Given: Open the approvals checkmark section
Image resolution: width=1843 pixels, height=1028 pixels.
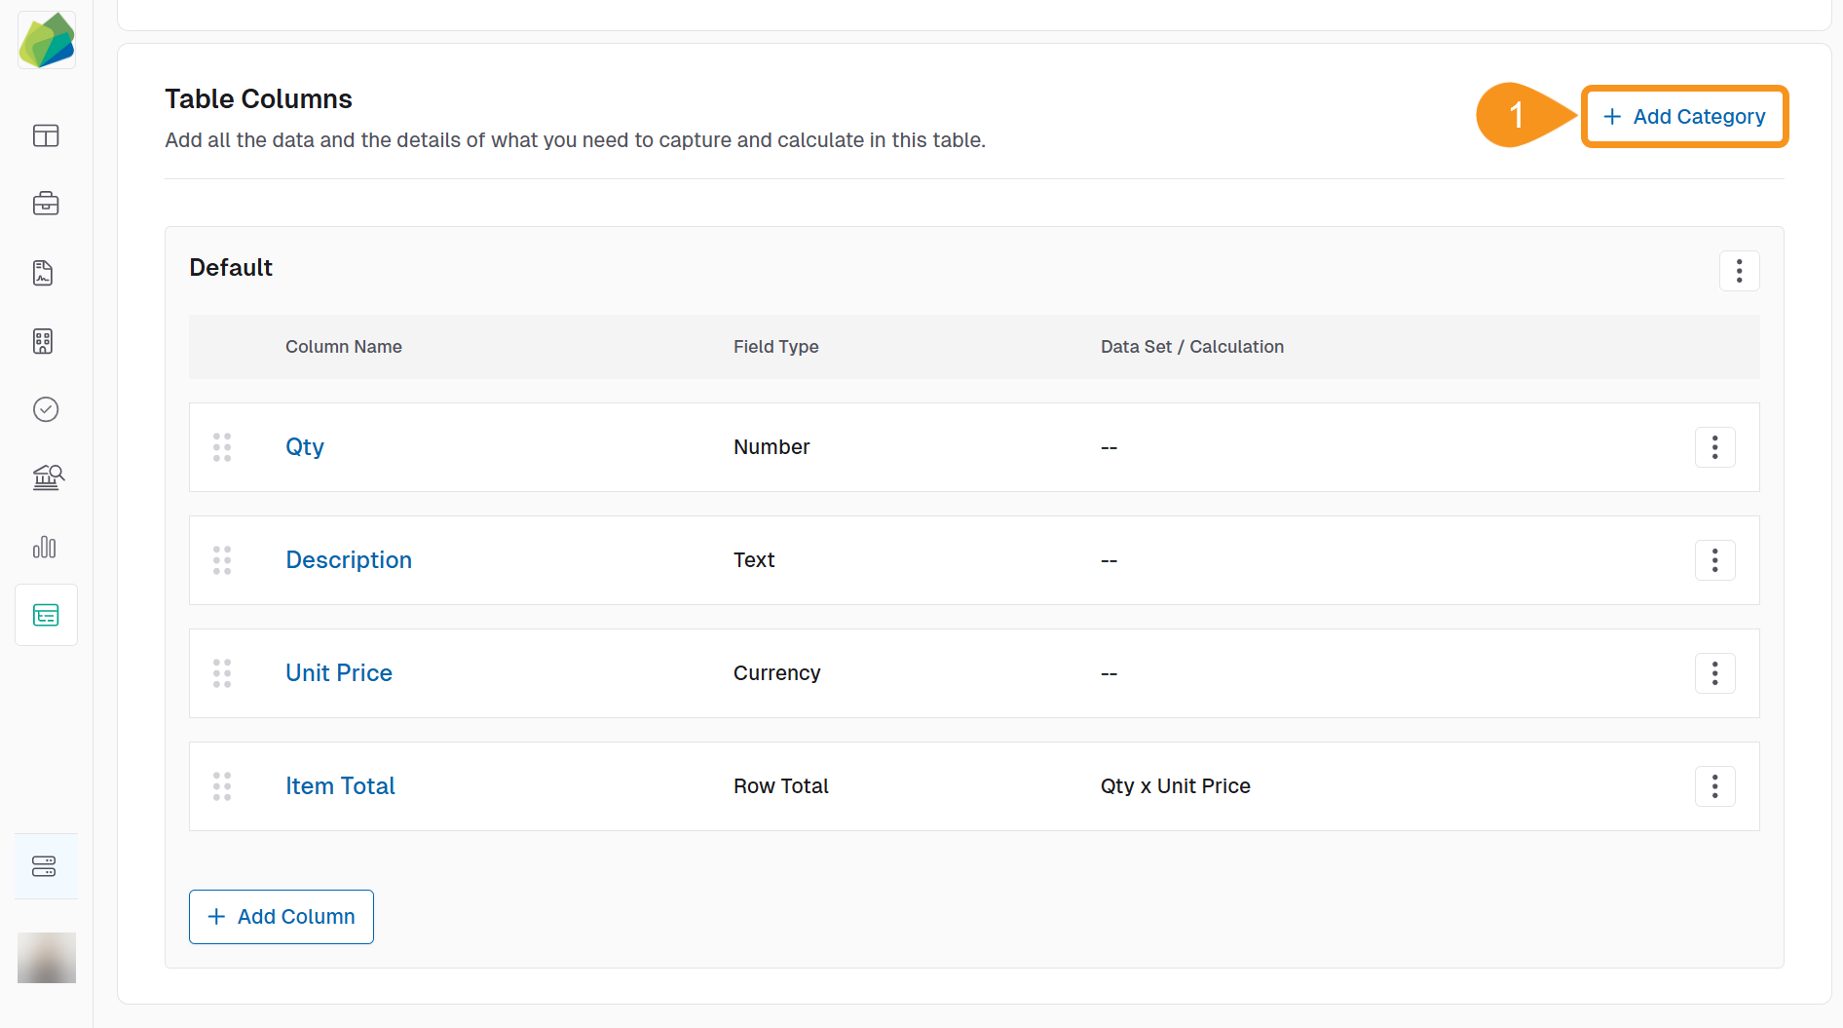Looking at the screenshot, I should tap(46, 409).
